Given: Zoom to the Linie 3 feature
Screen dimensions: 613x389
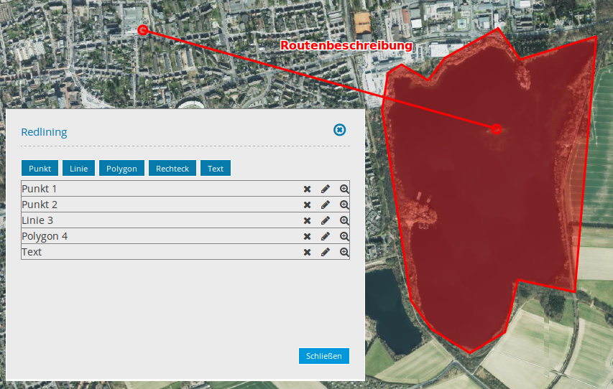Looking at the screenshot, I should [344, 220].
